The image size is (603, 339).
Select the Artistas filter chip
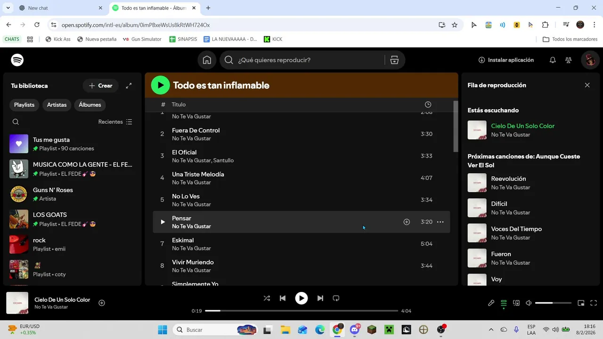tap(57, 105)
